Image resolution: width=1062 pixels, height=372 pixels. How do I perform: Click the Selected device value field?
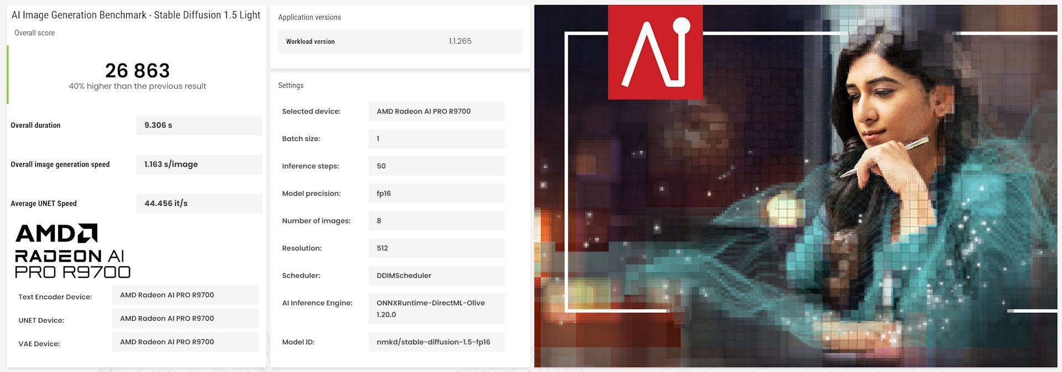436,111
